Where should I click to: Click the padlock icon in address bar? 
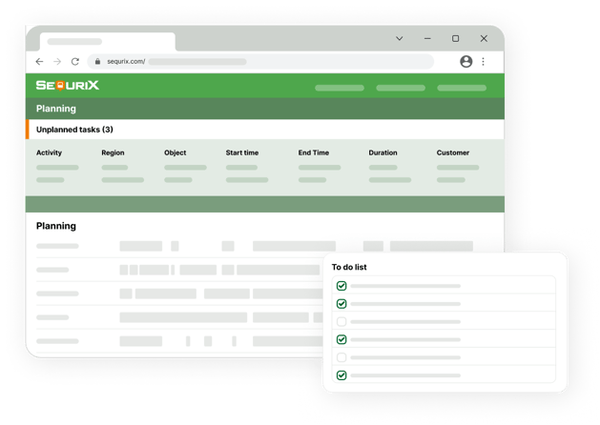[x=97, y=62]
